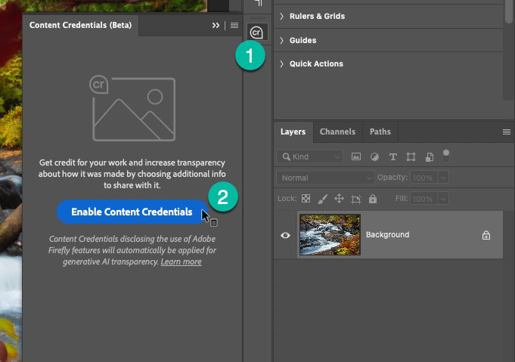The image size is (515, 362).
Task: Open the Layers panel menu
Action: 507,132
